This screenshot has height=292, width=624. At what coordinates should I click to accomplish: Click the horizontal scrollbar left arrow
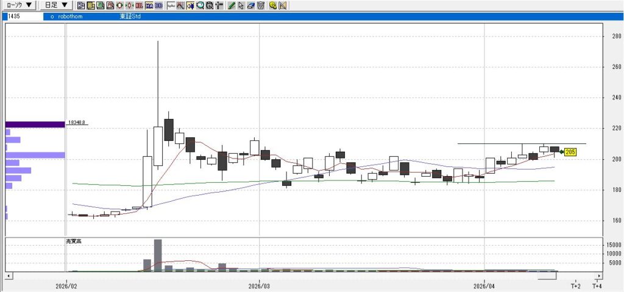(9, 276)
